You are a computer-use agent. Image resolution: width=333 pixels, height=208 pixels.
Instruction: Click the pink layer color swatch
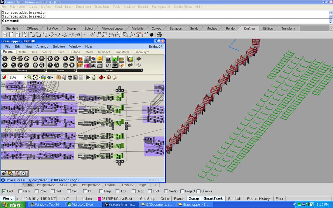tap(100, 199)
